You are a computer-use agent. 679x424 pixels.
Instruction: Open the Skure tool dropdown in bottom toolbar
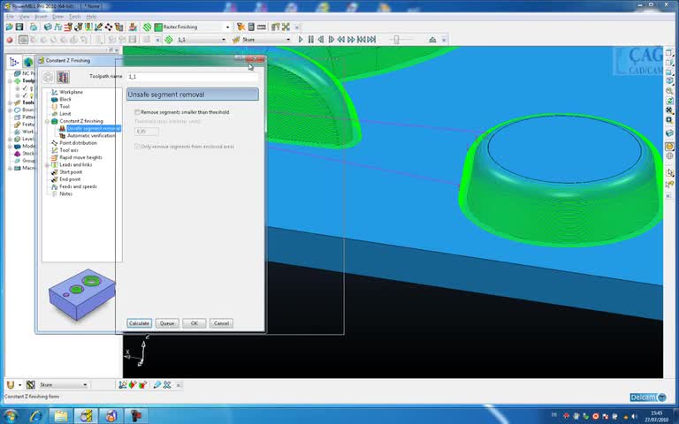coord(85,384)
